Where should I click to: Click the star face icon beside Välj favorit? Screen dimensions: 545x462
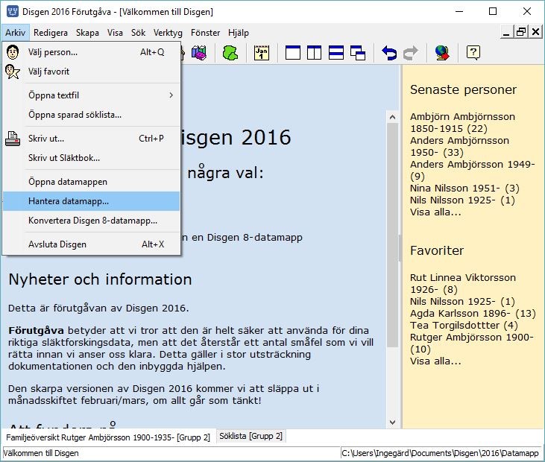click(x=13, y=72)
